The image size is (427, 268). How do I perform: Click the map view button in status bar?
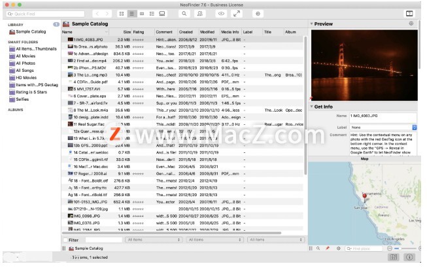(394, 257)
